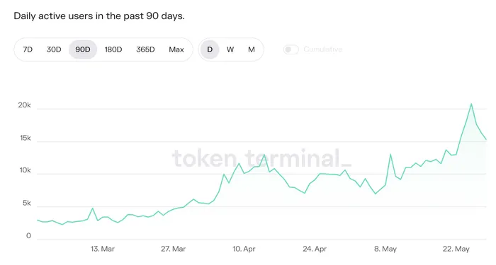
Task: Click the token terminal watermark
Action: [261, 158]
